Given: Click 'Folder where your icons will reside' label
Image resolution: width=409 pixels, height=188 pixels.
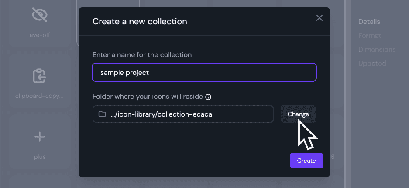Looking at the screenshot, I should pyautogui.click(x=148, y=97).
